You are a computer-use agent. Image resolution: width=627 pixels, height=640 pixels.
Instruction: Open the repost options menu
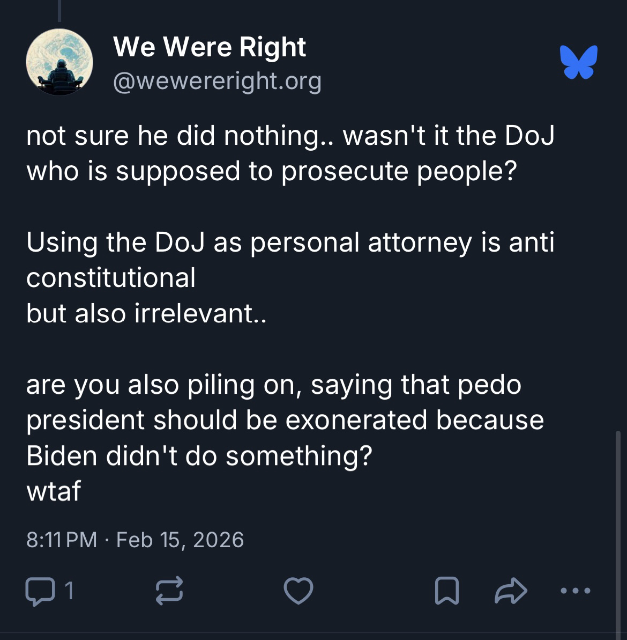[x=169, y=591]
